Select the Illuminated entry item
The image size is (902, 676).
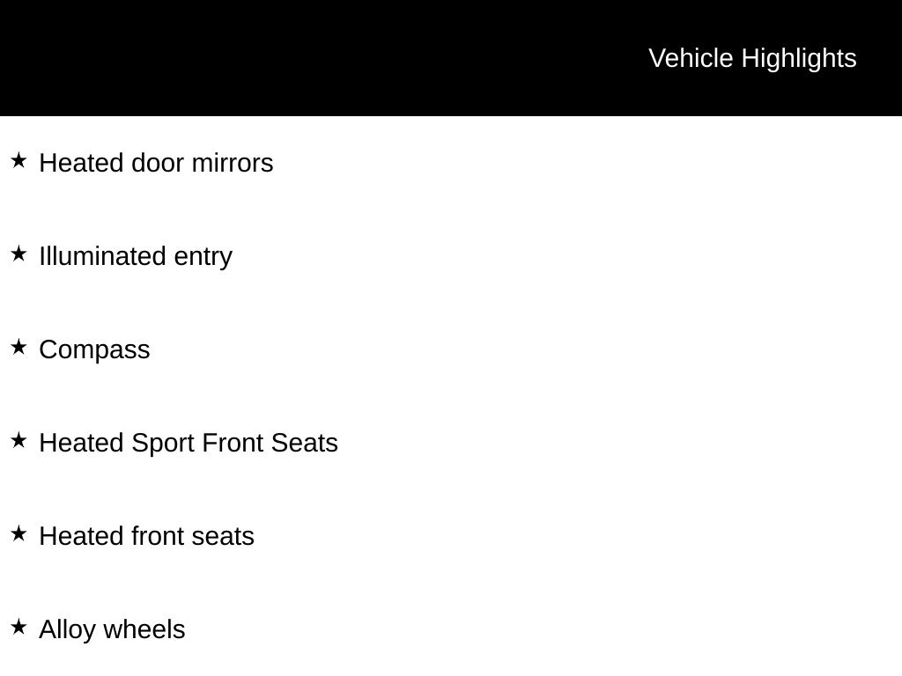point(136,256)
